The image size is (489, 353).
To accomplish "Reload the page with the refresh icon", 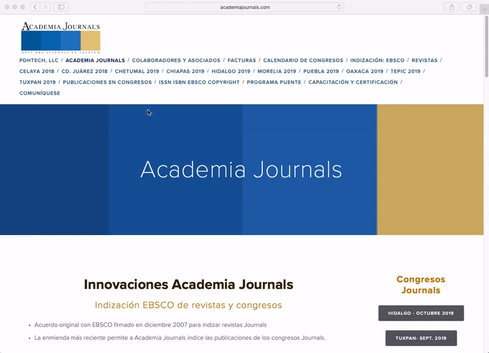I will tap(339, 7).
